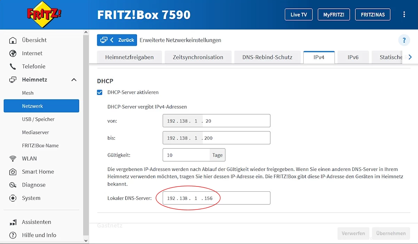Click the Gültigkeit days input field
This screenshot has height=244, width=418.
point(186,155)
